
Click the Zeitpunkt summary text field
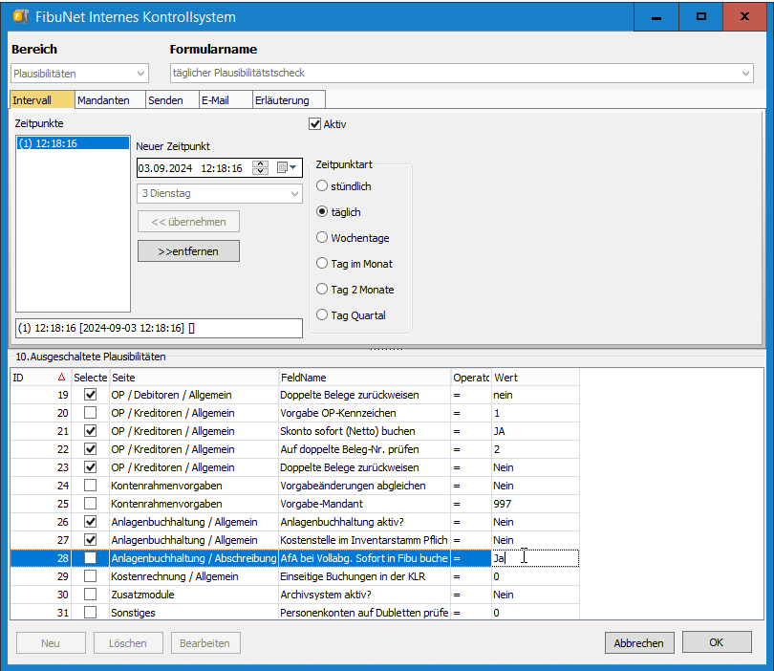point(159,328)
